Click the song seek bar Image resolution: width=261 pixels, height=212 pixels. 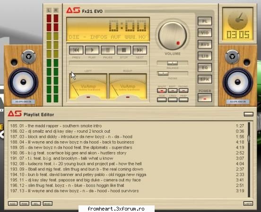click(108, 63)
